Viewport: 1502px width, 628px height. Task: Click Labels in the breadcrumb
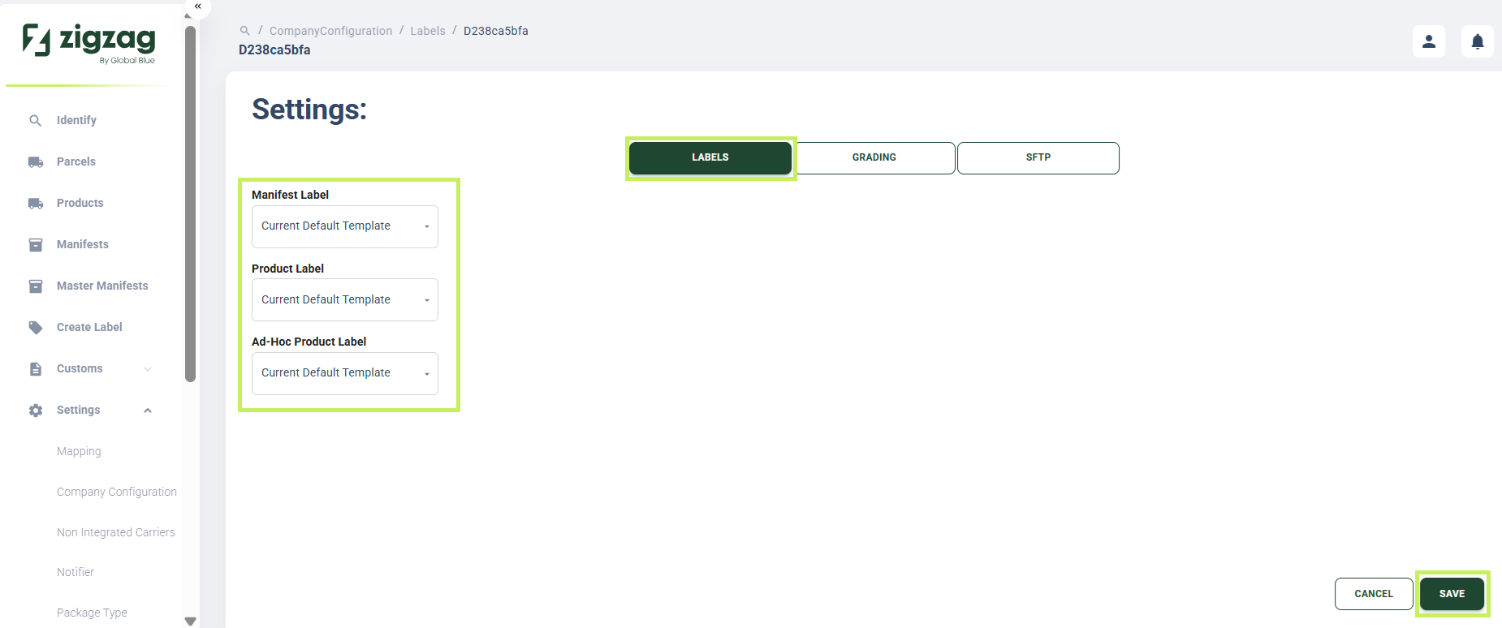pyautogui.click(x=428, y=31)
